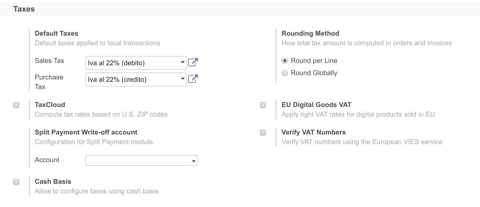This screenshot has width=480, height=207.
Task: Enable the TaxCloud checkbox
Action: (x=16, y=105)
